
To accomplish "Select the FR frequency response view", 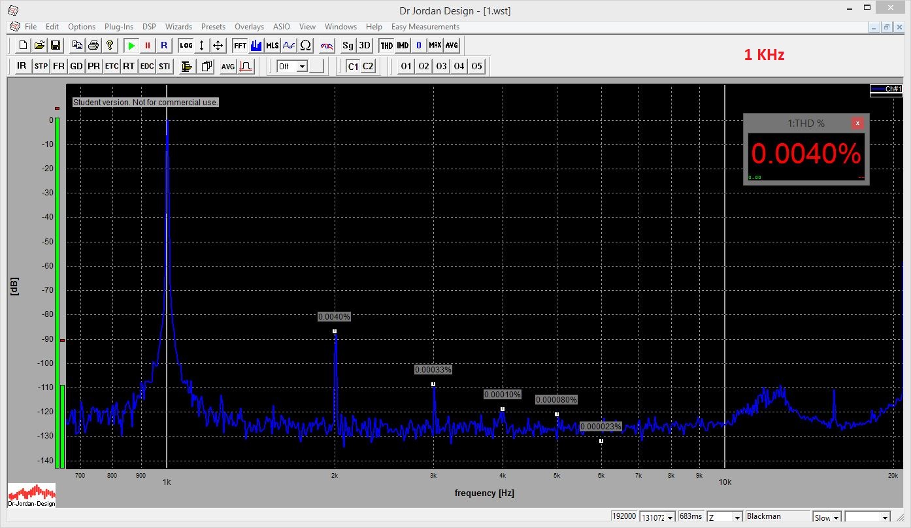I will [59, 66].
